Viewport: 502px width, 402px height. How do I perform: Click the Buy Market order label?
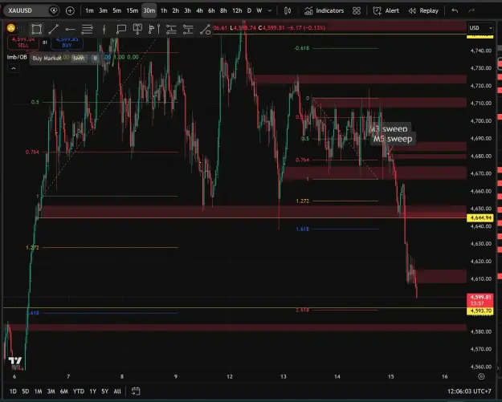coord(47,59)
